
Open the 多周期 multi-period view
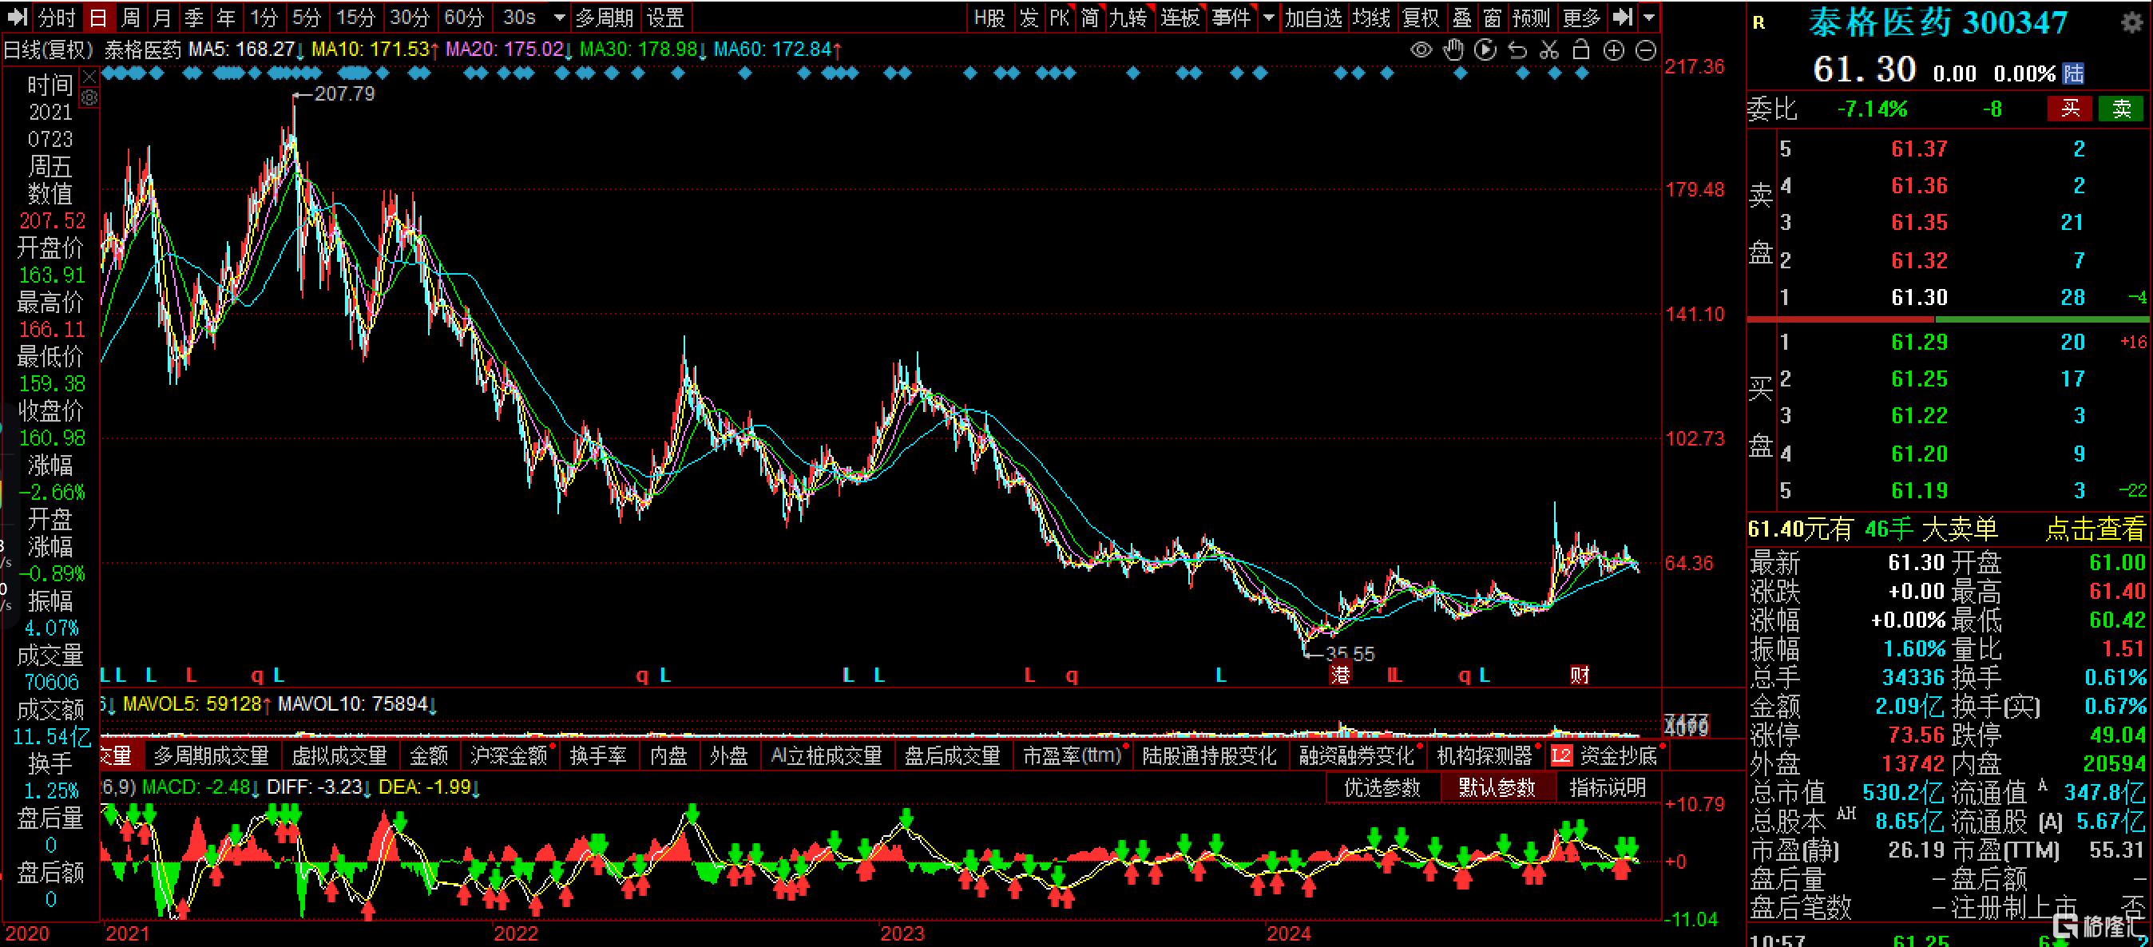[605, 17]
